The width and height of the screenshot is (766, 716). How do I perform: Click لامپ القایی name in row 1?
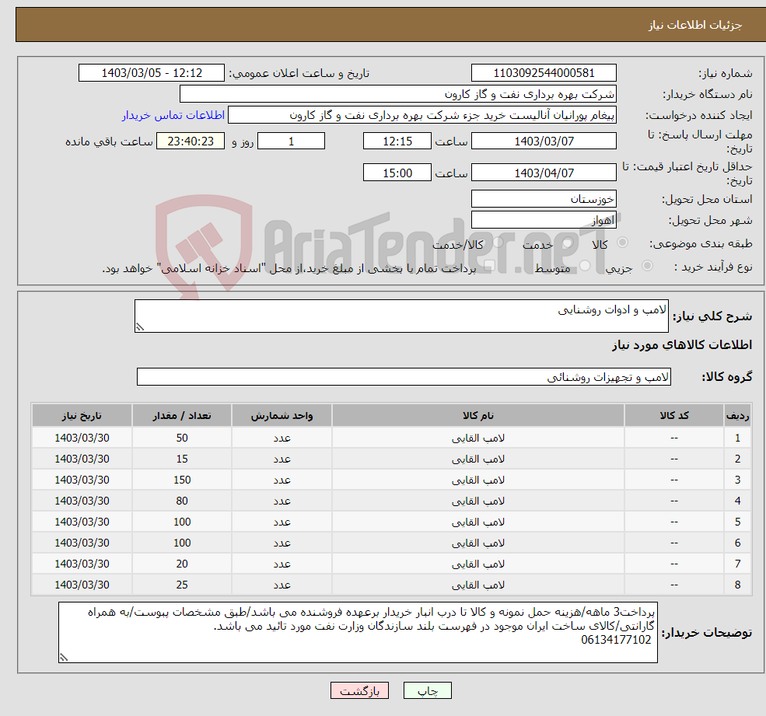tap(477, 438)
